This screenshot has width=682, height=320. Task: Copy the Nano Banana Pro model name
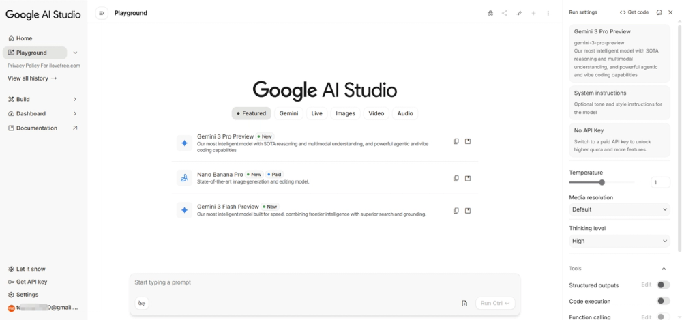(456, 178)
